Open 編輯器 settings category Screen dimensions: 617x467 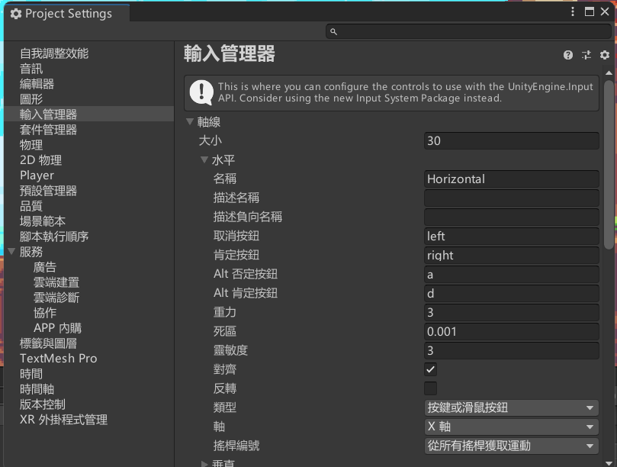coord(37,84)
